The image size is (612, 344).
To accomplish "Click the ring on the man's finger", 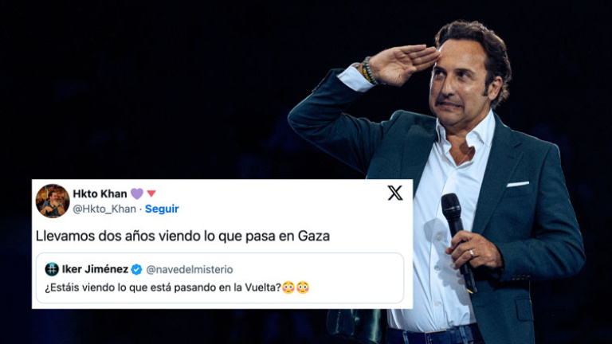I will tap(472, 254).
